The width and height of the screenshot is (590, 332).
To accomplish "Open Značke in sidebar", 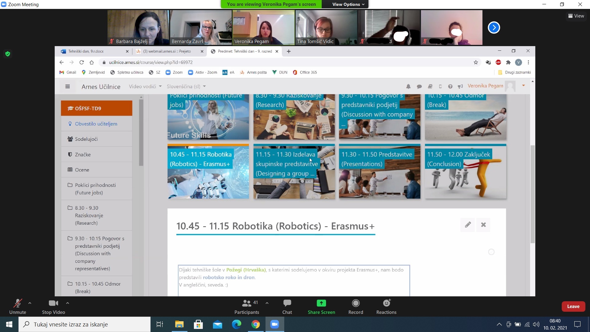I will pos(96,154).
